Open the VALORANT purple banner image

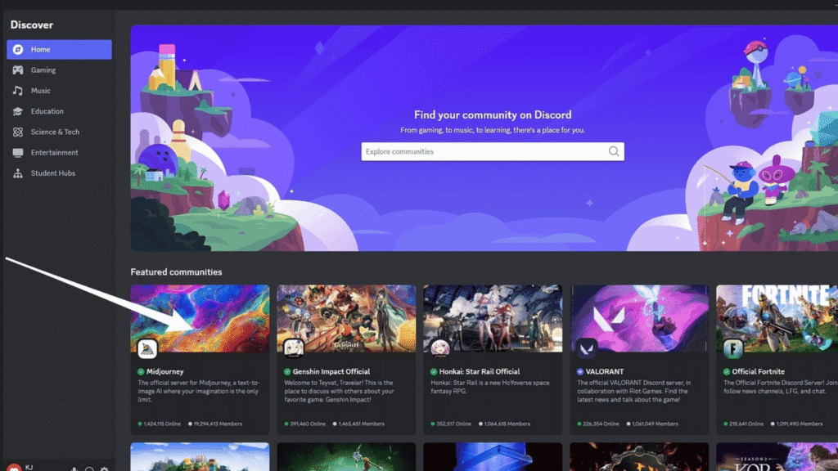tap(639, 318)
